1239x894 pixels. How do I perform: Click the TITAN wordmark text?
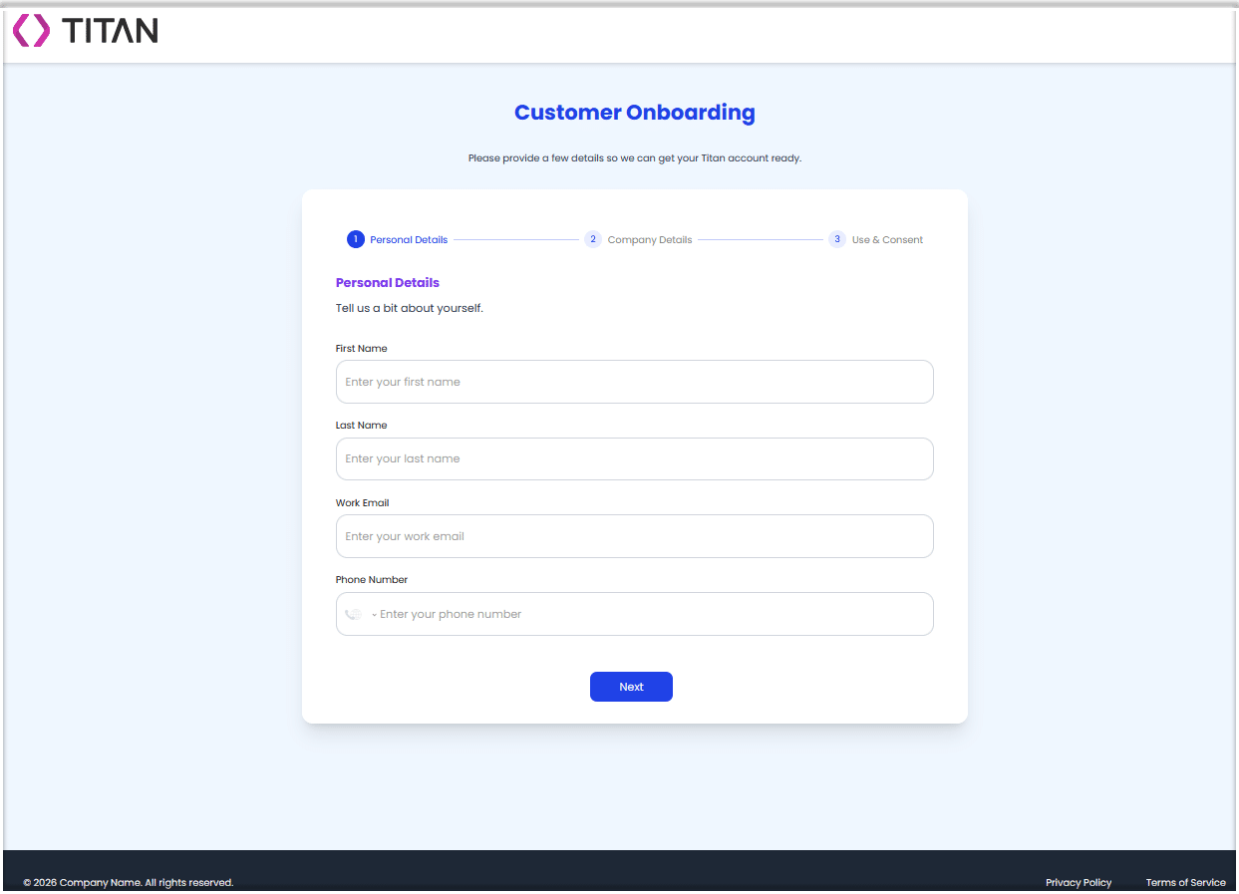[112, 31]
